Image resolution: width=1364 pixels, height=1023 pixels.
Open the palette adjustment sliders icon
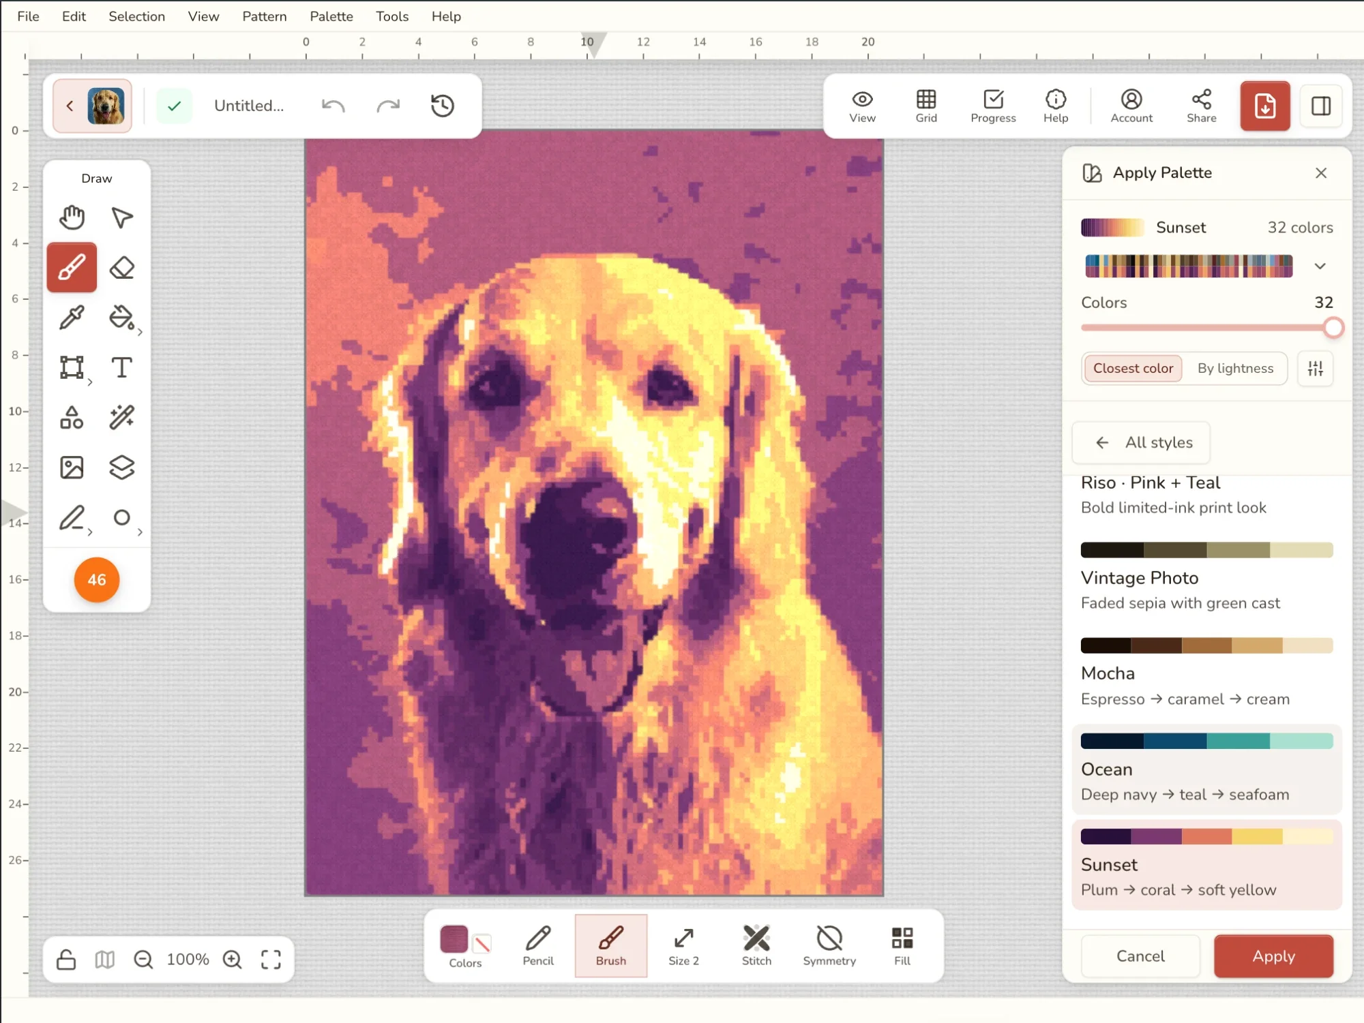(x=1316, y=369)
